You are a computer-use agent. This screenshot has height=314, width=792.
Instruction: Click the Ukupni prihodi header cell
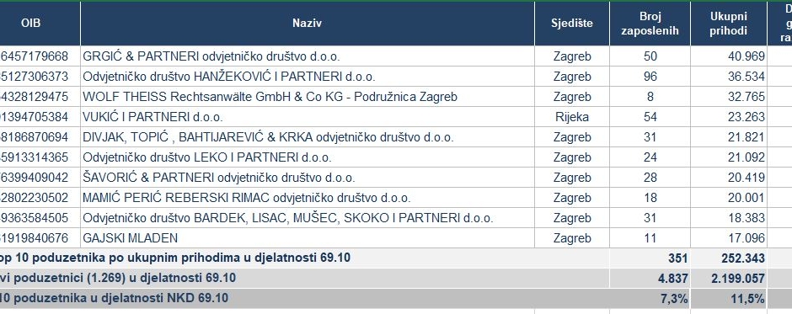(728, 24)
